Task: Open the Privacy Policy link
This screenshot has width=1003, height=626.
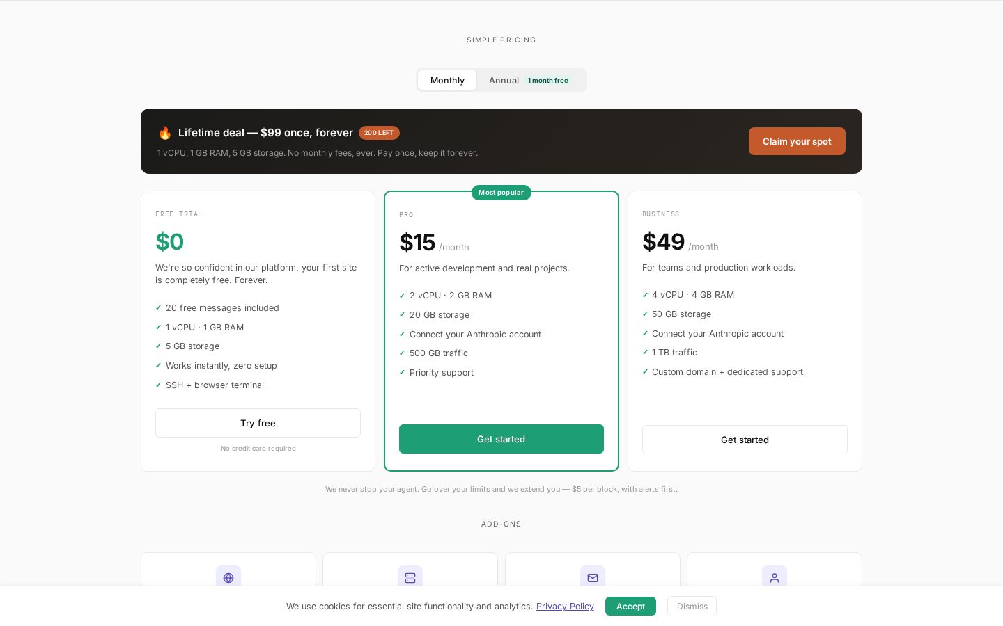Action: pos(565,606)
